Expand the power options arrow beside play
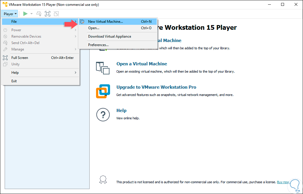Viewport: 303px width, 194px height. pyautogui.click(x=32, y=14)
